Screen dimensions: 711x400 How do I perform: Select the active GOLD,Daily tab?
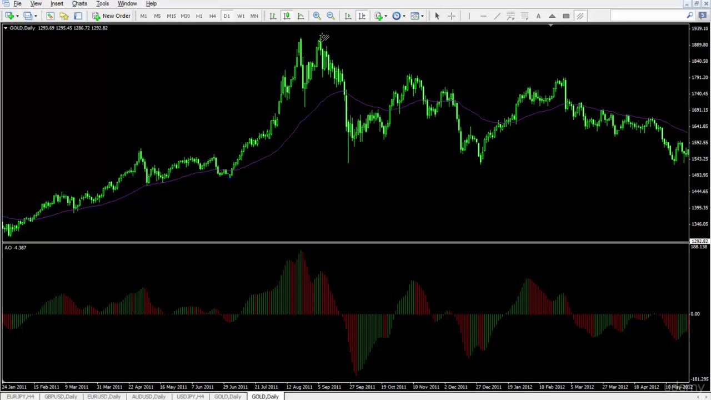(265, 396)
